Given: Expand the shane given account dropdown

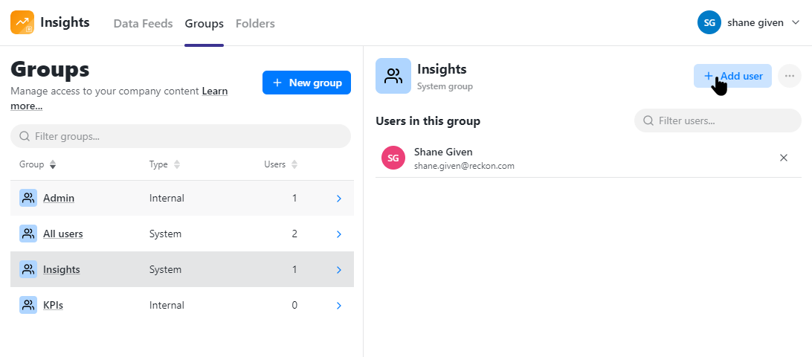Looking at the screenshot, I should (796, 23).
